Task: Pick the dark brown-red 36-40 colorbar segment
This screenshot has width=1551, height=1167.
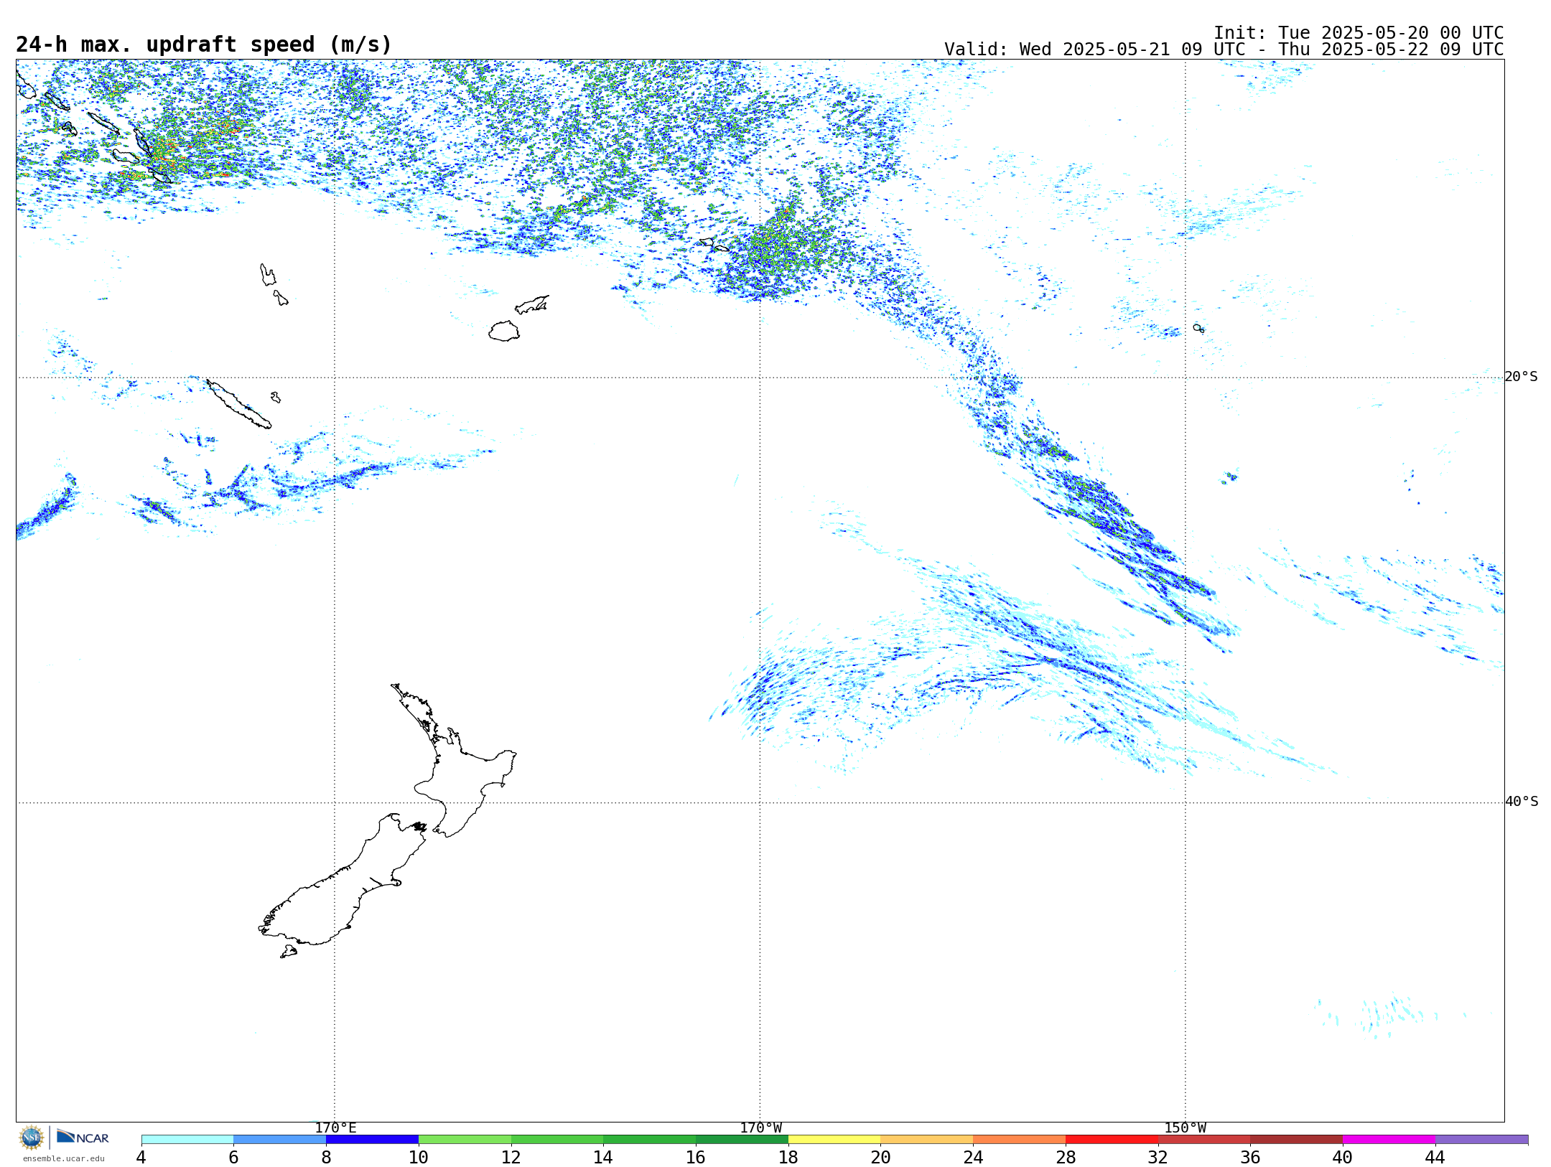Action: click(x=1297, y=1140)
